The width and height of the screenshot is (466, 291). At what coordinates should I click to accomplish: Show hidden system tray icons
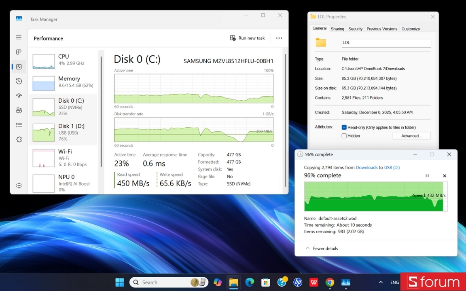point(380,283)
